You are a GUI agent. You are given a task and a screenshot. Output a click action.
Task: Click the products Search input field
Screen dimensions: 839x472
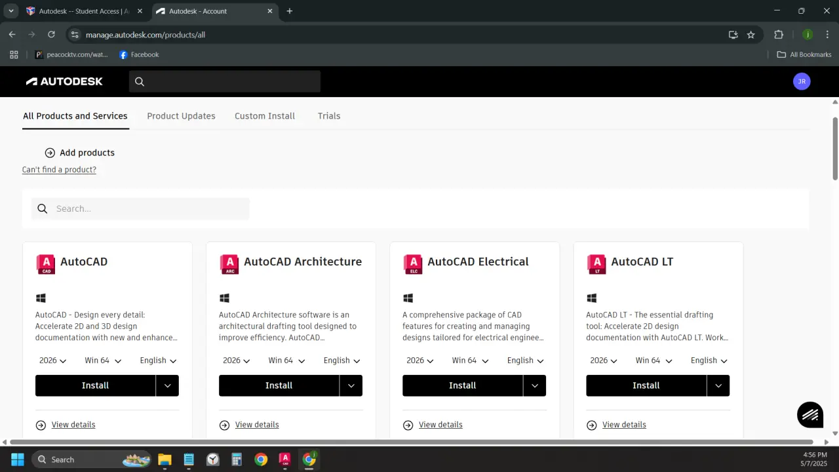140,208
